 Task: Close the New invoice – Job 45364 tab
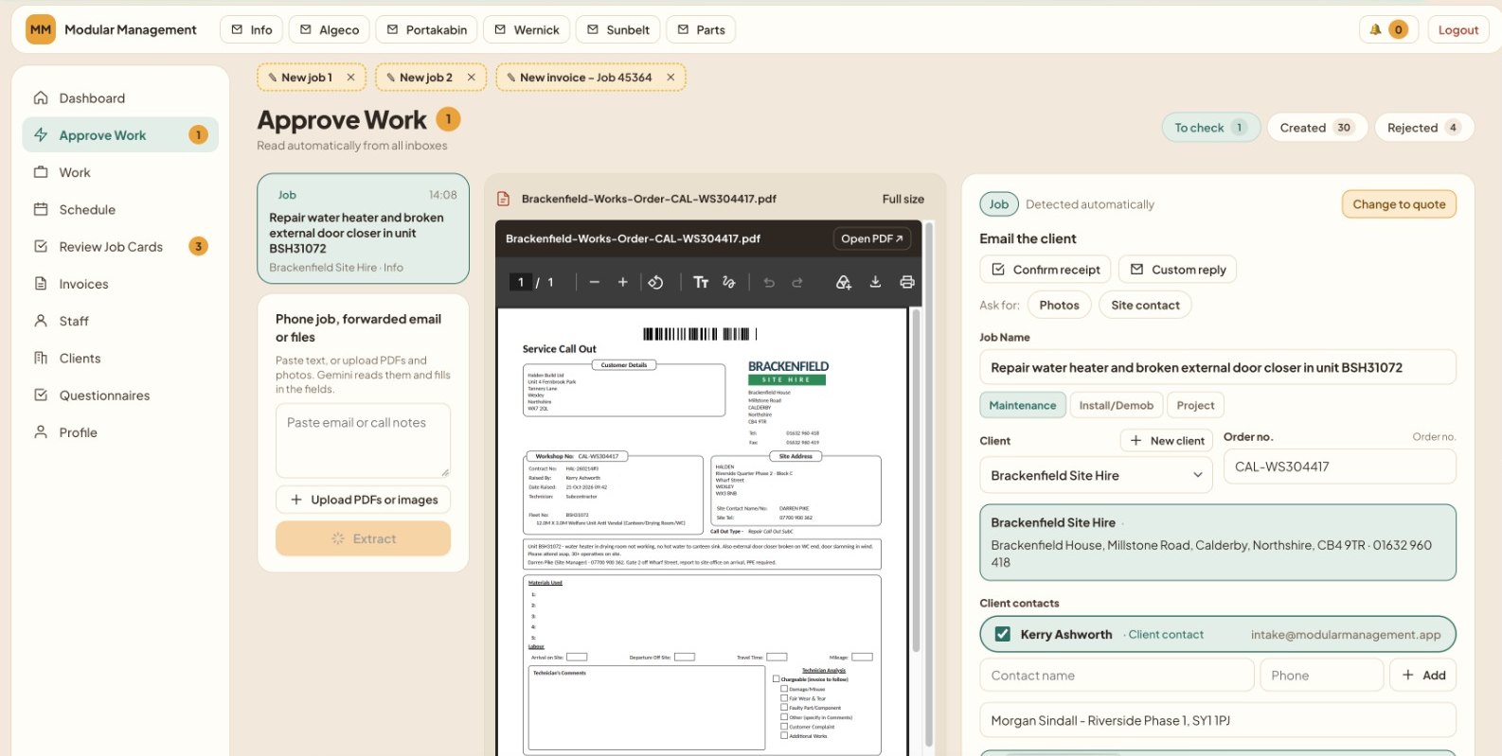click(671, 78)
